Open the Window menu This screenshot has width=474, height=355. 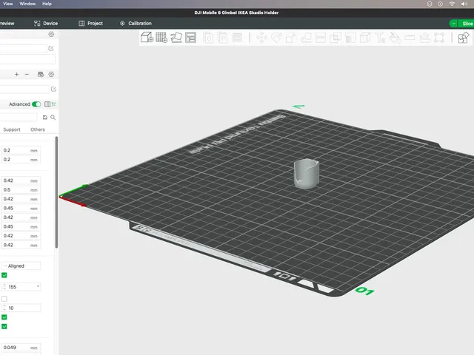[x=27, y=4]
